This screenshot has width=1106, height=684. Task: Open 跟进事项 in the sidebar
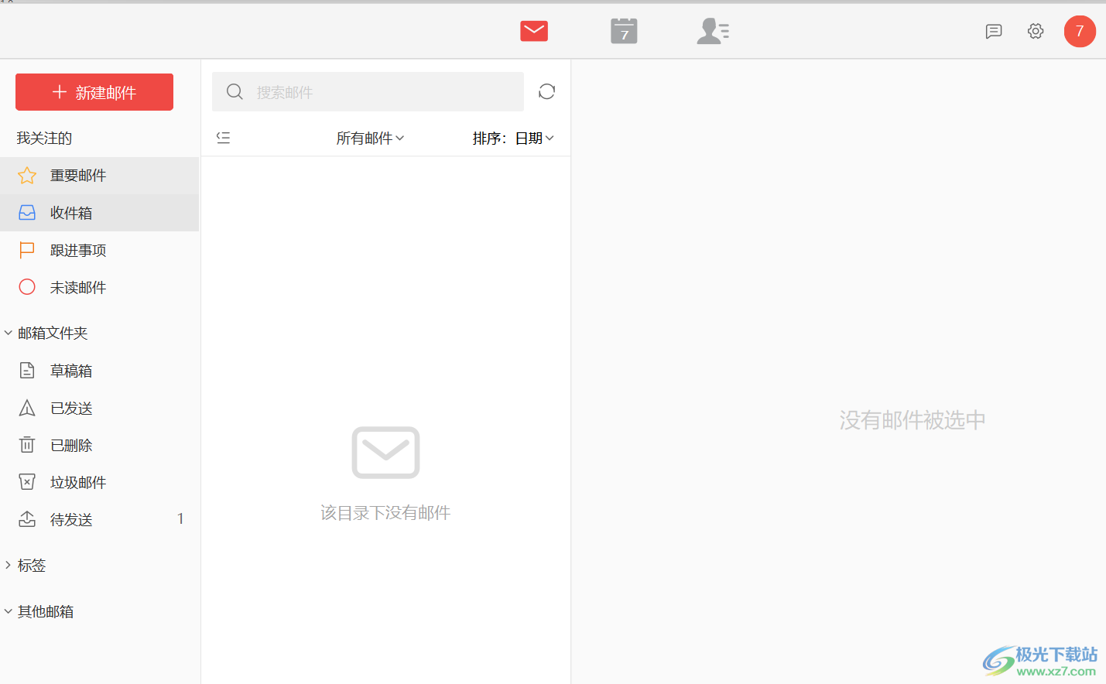(99, 250)
